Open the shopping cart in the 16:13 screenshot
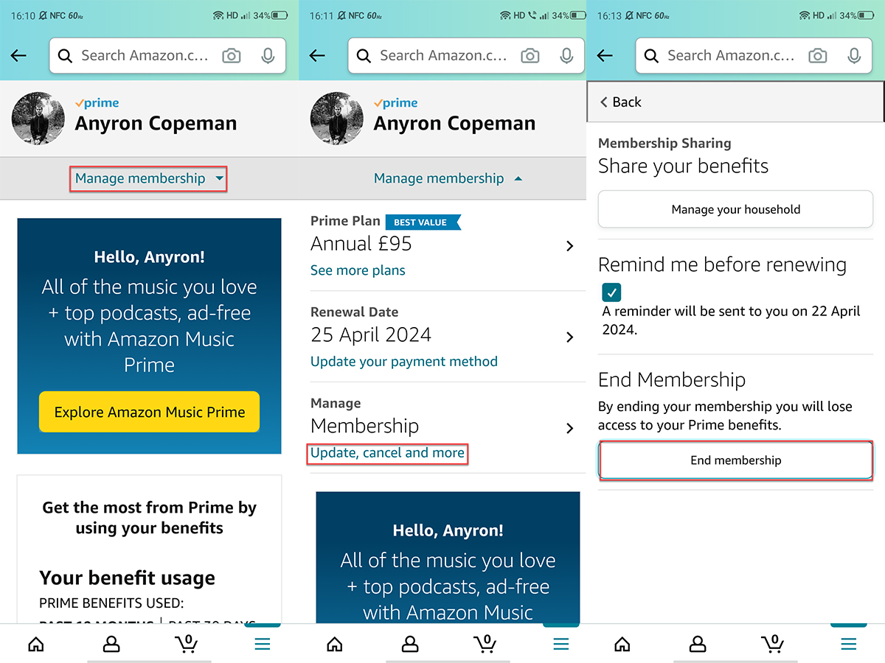Screen dimensions: 885x663 pos(773,644)
